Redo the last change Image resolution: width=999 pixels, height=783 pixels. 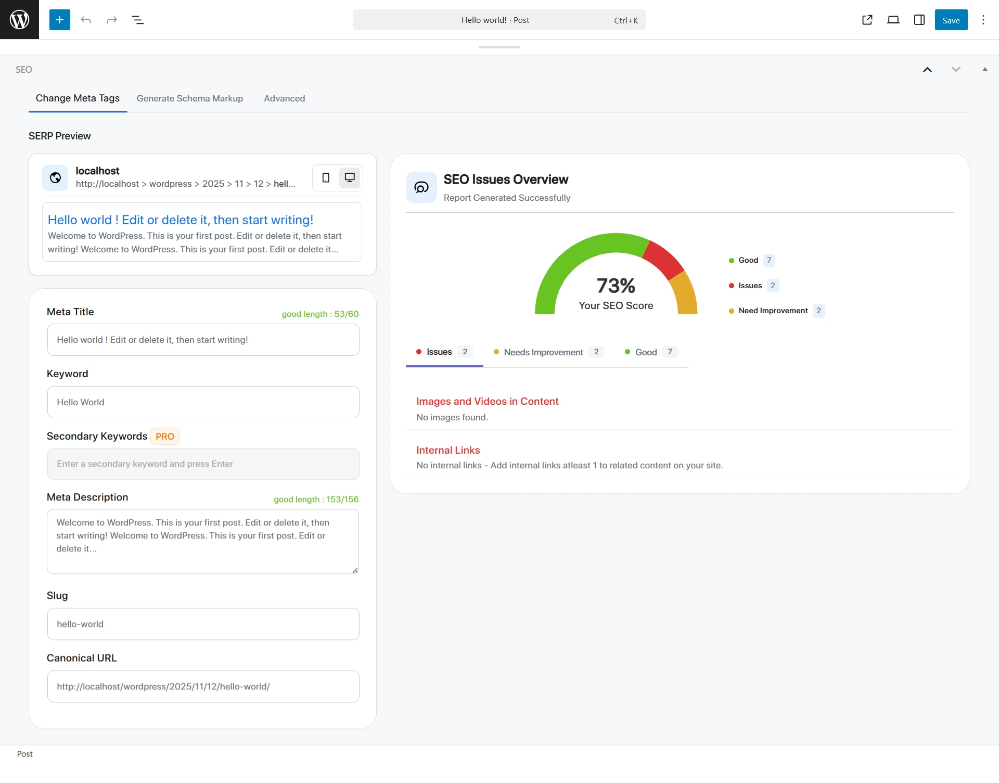pyautogui.click(x=112, y=20)
